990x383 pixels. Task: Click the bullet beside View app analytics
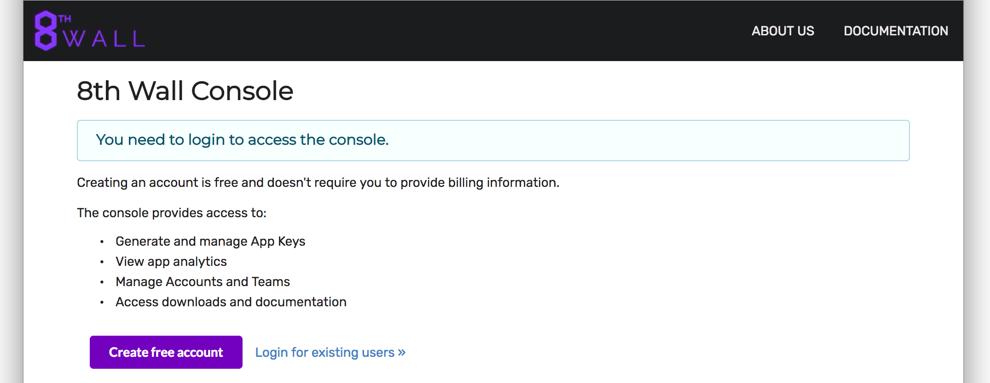(102, 262)
